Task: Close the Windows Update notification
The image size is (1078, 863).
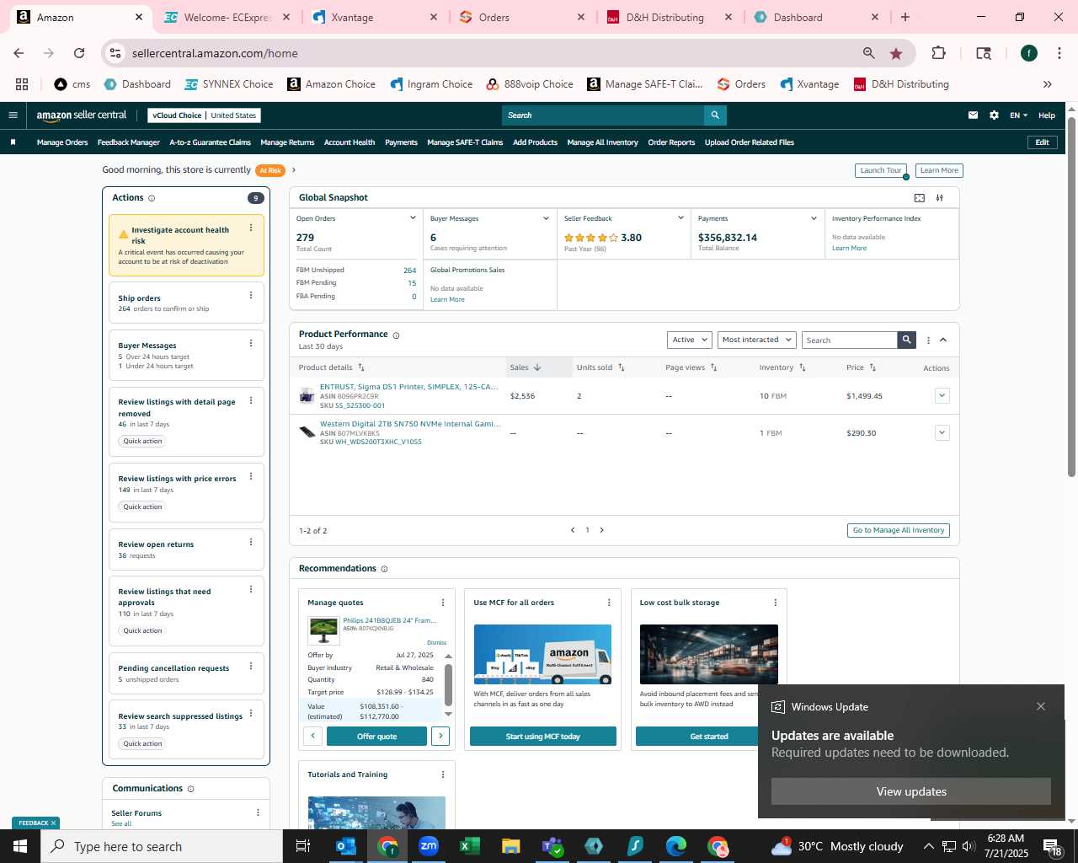Action: tap(1041, 706)
